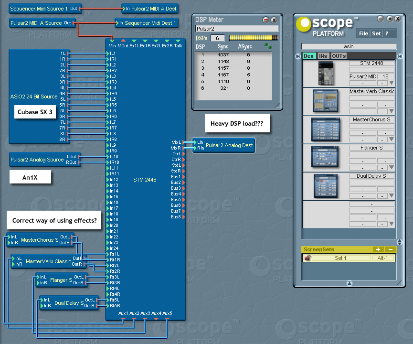Click the STM 2448 name field in device list

coord(371,63)
